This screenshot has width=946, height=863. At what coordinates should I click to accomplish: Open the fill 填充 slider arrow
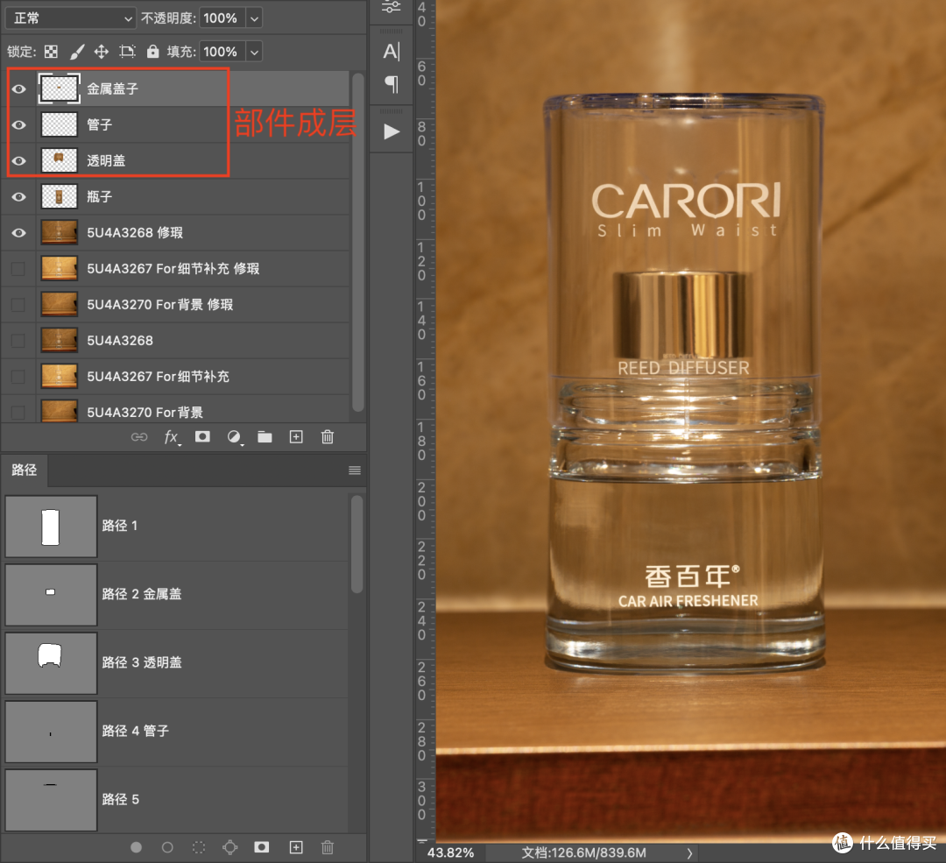pyautogui.click(x=255, y=52)
